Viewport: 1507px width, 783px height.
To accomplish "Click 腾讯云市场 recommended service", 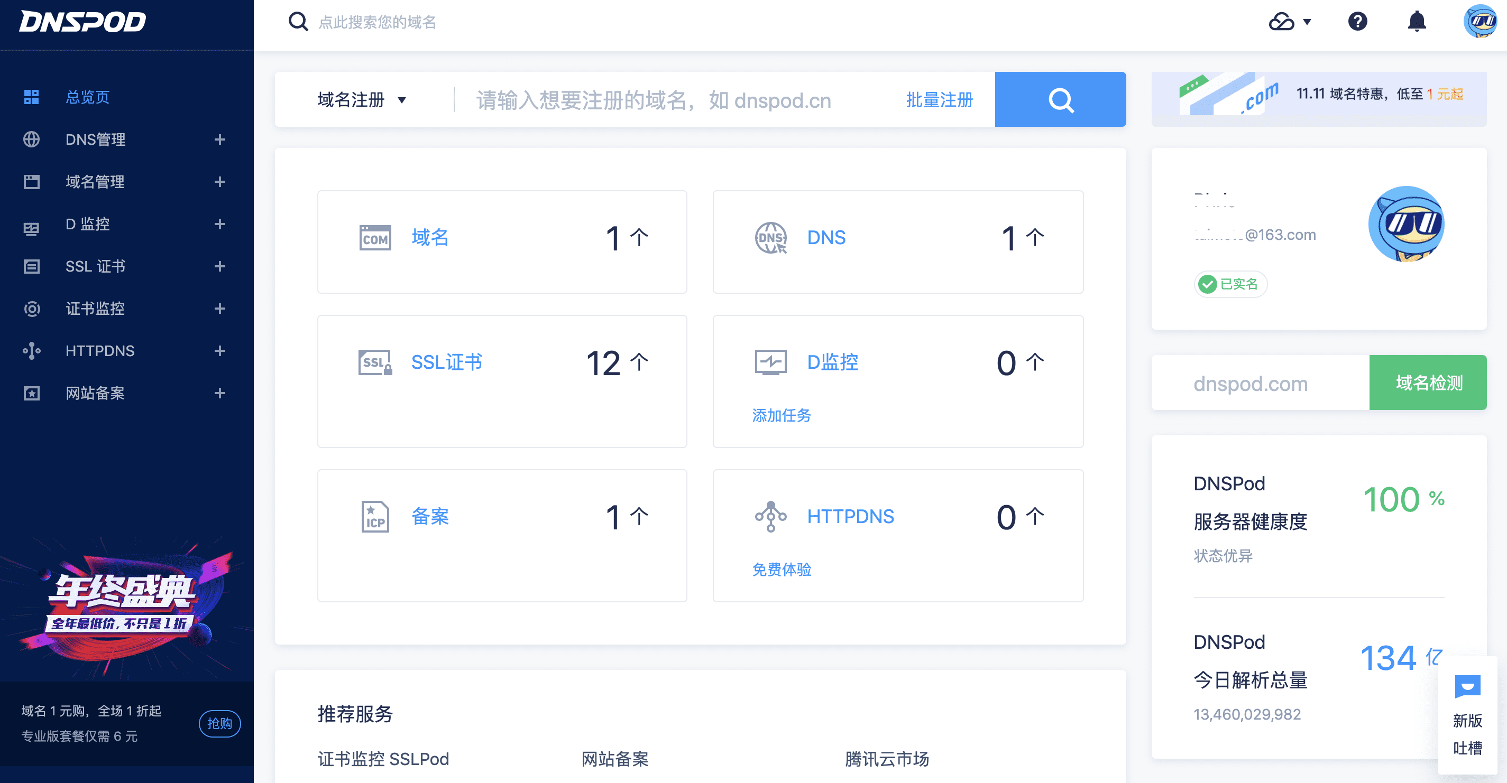I will 887,759.
